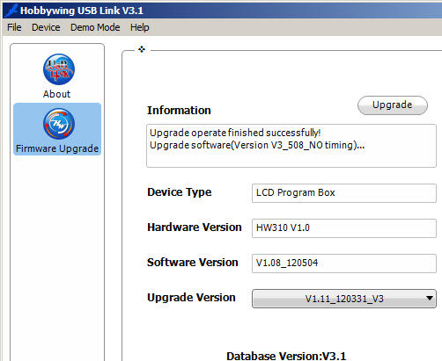Expand the Upgrade Version dropdown arrow
Screen dimensions: 442x361
pos(430,299)
